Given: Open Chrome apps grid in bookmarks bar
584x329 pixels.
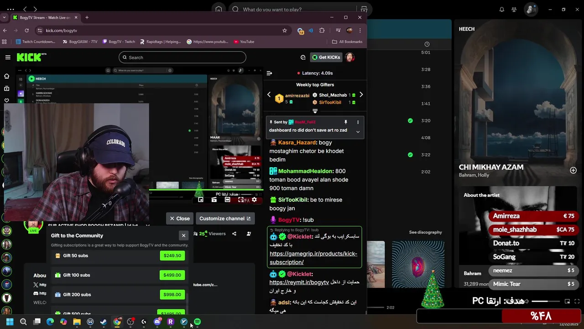Looking at the screenshot, I should 5,42.
